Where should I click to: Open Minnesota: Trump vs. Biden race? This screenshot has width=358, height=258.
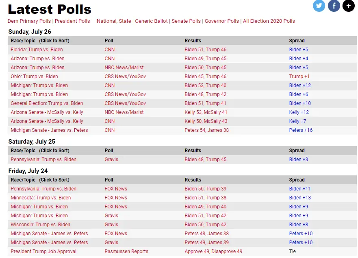(x=41, y=198)
